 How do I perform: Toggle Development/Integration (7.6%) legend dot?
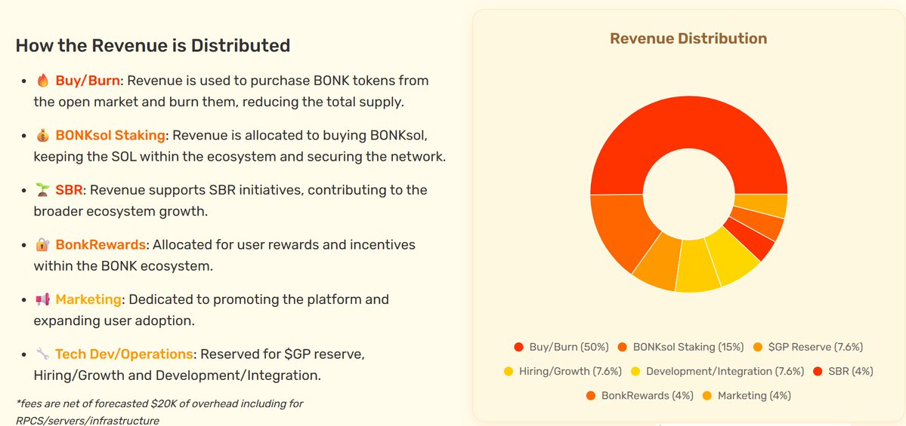[635, 371]
